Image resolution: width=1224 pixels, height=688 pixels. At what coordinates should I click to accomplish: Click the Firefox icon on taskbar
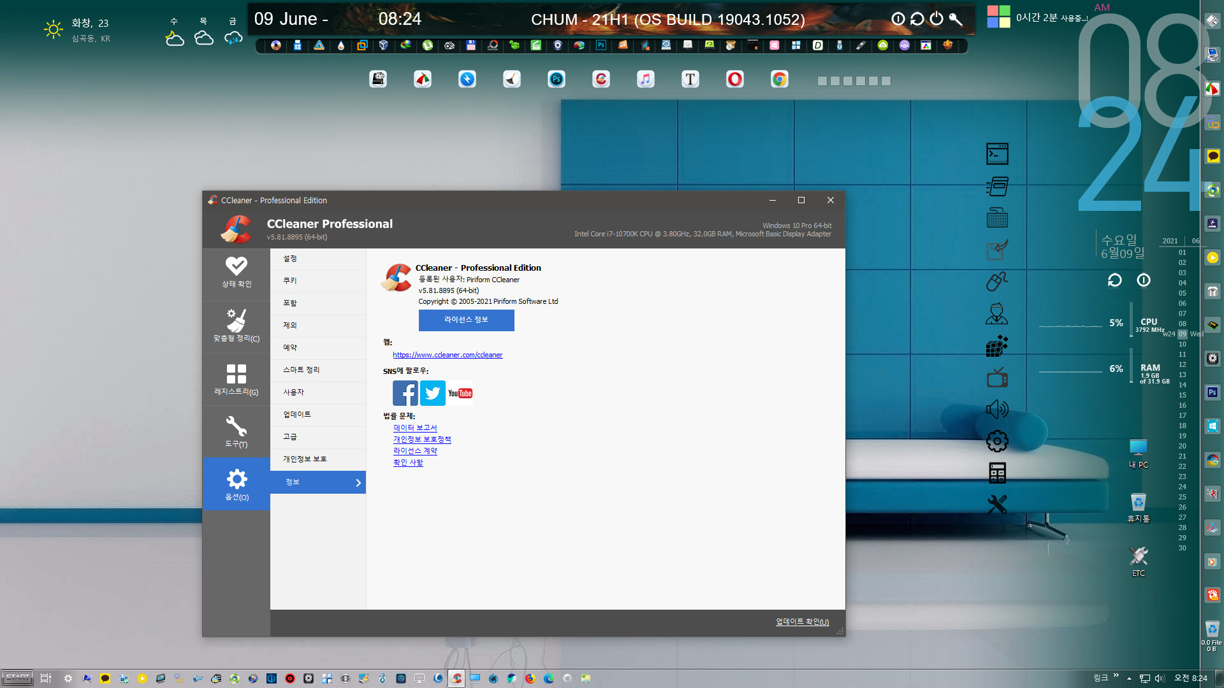click(x=530, y=678)
